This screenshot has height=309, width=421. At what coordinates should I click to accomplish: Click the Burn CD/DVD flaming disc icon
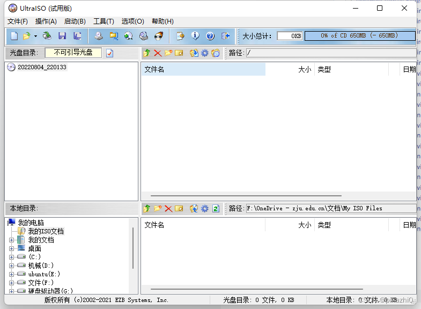tap(159, 36)
